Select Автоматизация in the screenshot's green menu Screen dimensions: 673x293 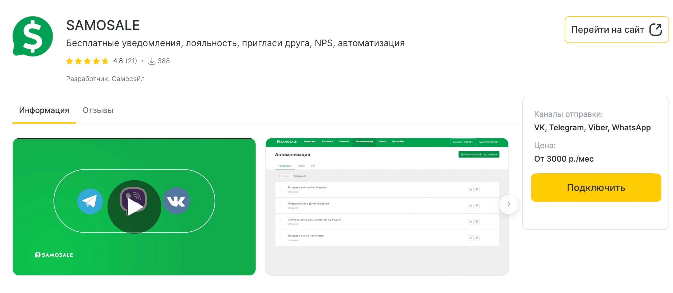[x=364, y=142]
